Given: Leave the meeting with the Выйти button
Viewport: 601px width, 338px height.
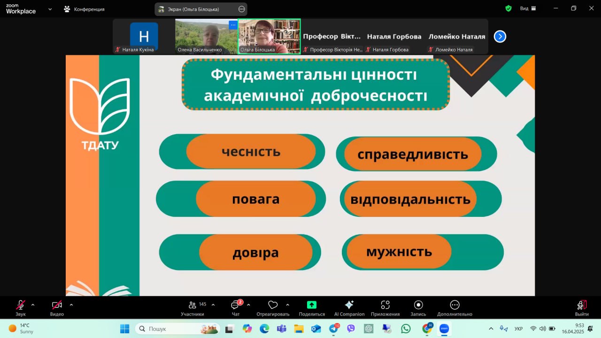Looking at the screenshot, I should tap(582, 308).
